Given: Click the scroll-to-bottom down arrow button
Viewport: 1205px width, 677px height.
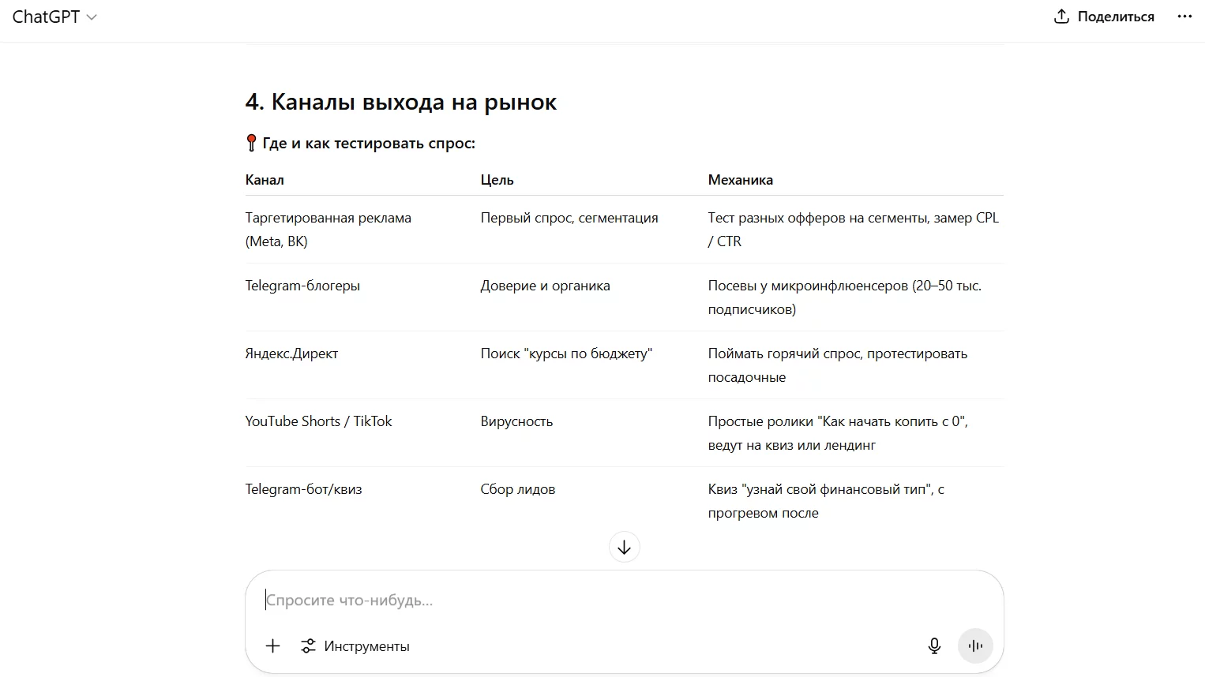Looking at the screenshot, I should [x=624, y=547].
